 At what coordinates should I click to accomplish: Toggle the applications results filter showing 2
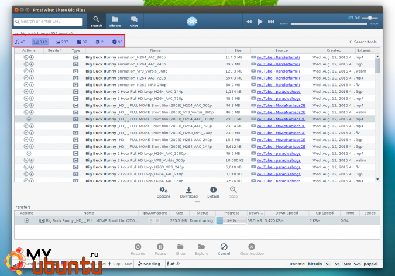(x=99, y=42)
